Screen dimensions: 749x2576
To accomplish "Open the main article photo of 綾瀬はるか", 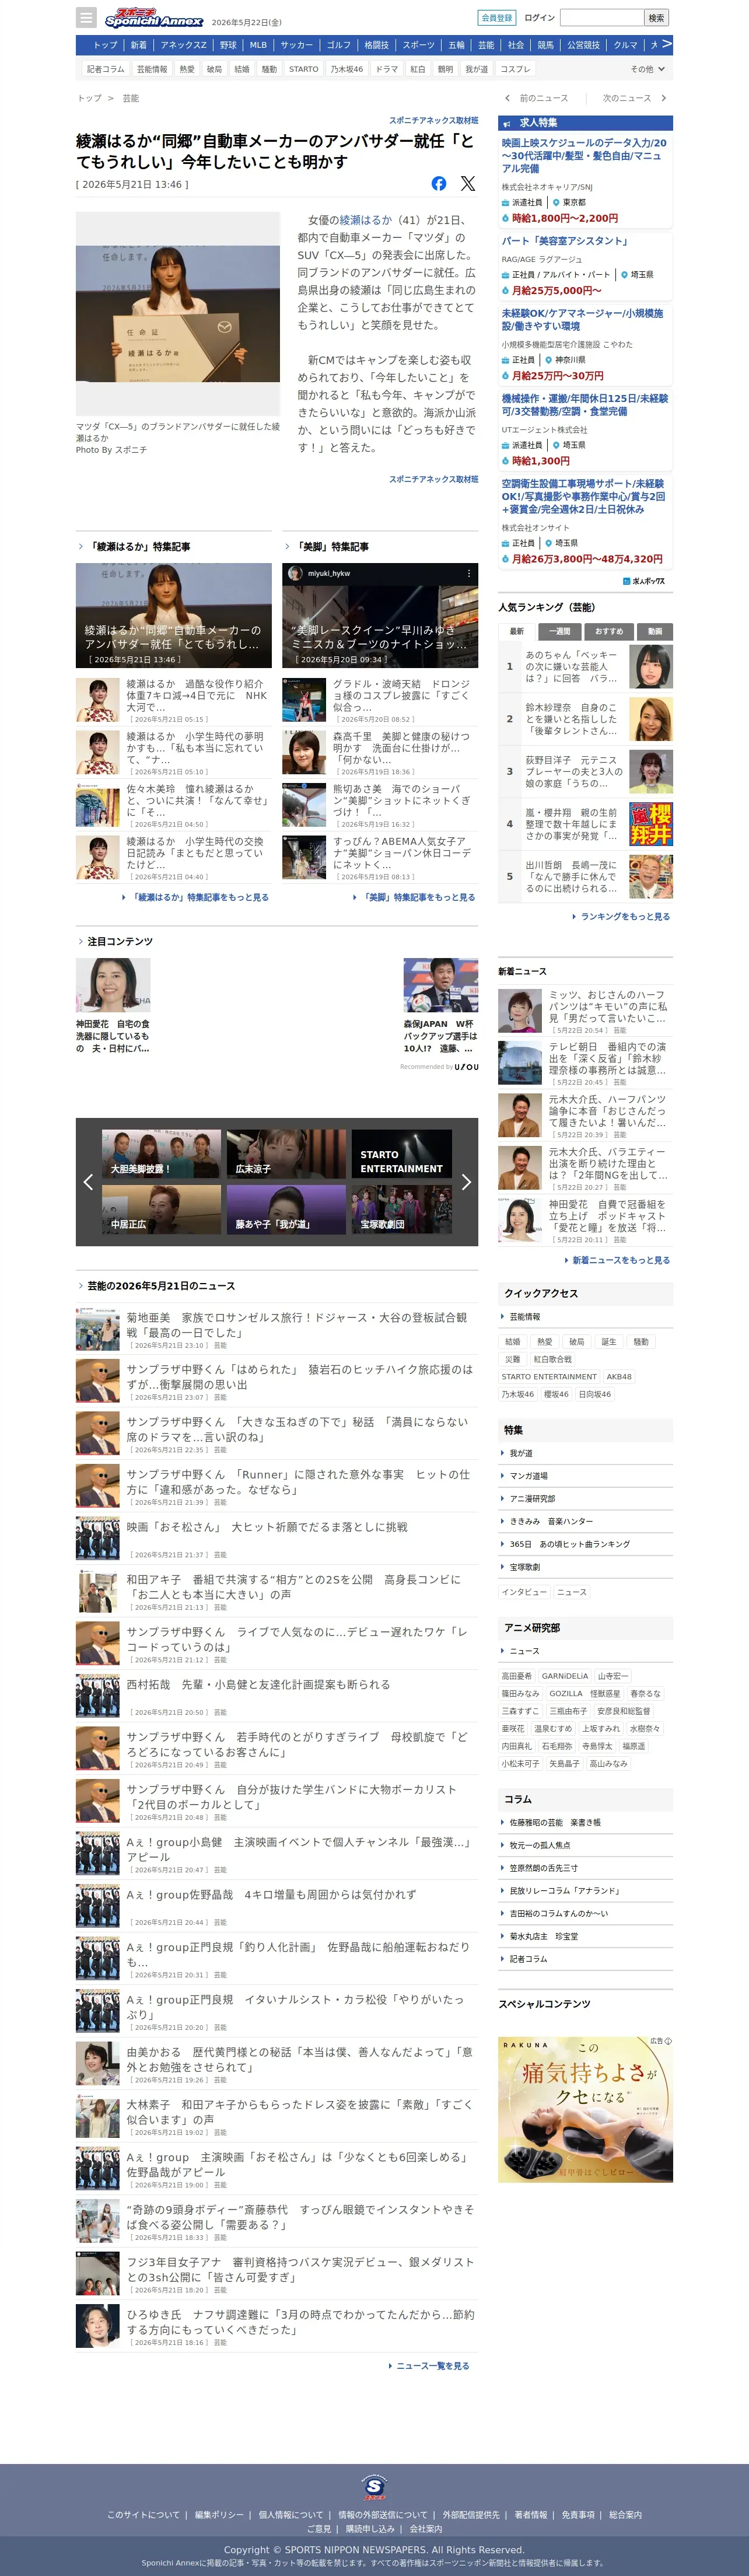I will pyautogui.click(x=178, y=313).
